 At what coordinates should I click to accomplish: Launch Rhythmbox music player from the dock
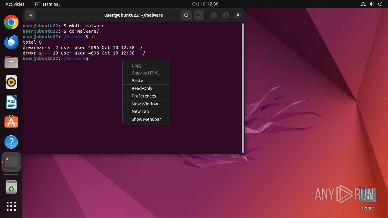click(x=11, y=82)
